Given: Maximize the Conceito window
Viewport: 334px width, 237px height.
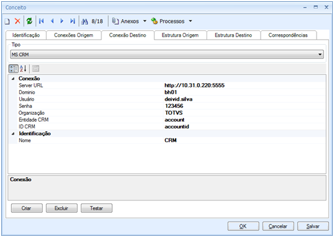Looking at the screenshot, I should [316, 7].
